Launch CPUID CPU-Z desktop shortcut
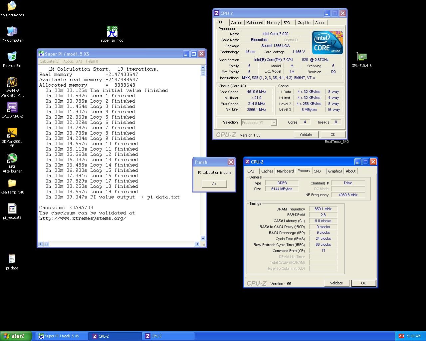The image size is (426, 341). 12,110
